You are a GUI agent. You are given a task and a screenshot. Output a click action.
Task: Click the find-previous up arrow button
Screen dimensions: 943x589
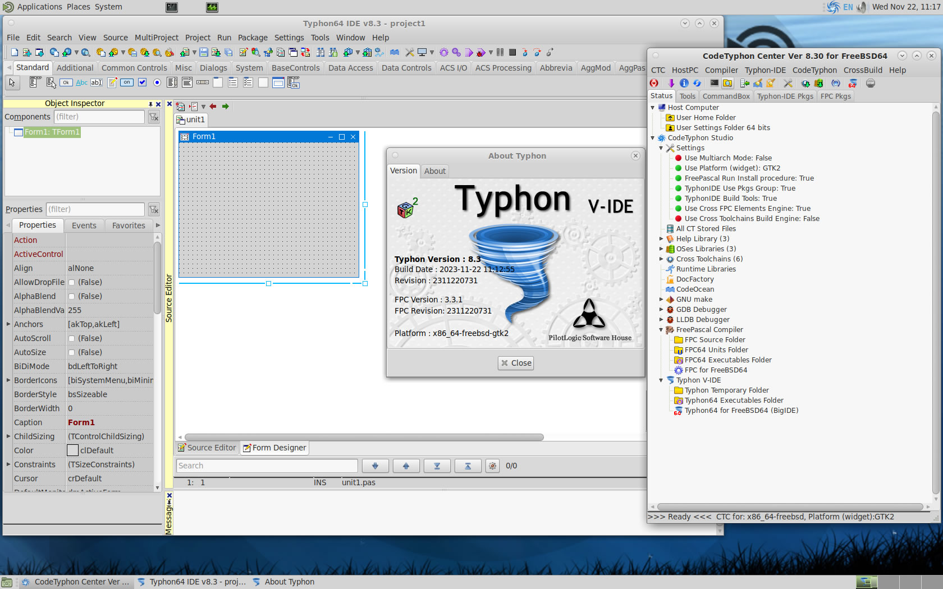[406, 466]
